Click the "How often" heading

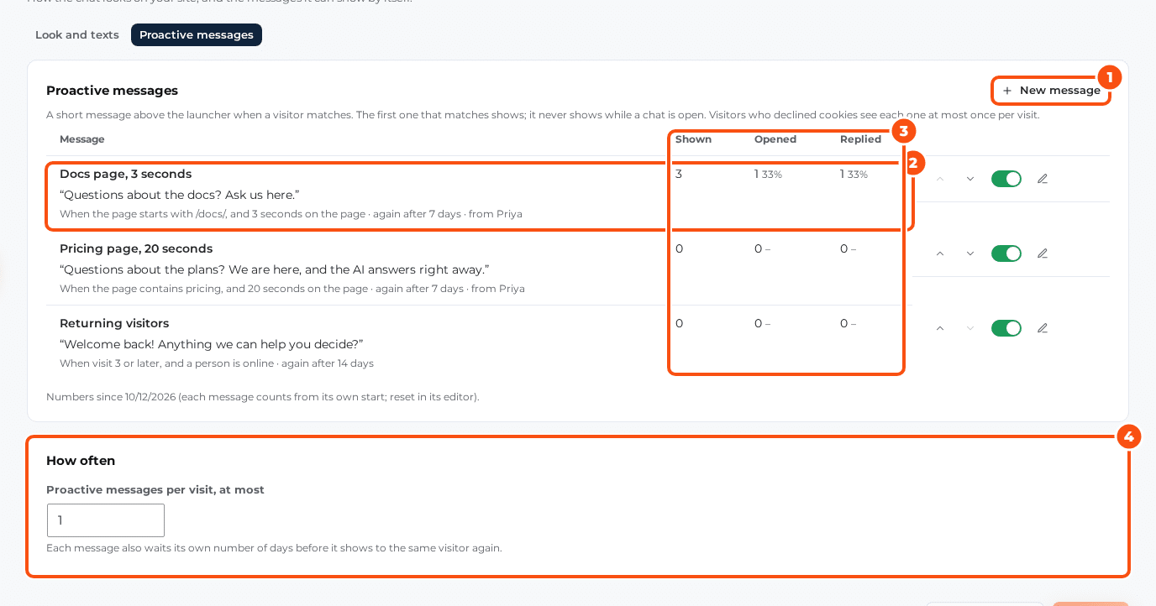pyautogui.click(x=81, y=461)
